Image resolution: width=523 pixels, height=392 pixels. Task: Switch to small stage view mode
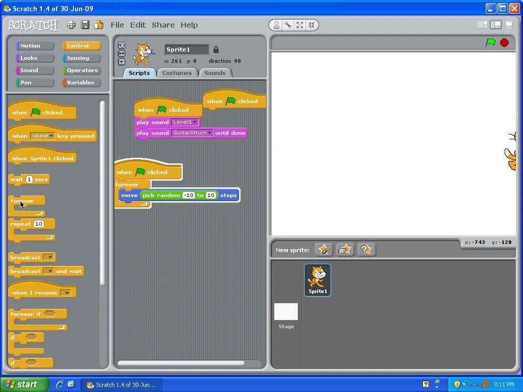click(x=482, y=24)
